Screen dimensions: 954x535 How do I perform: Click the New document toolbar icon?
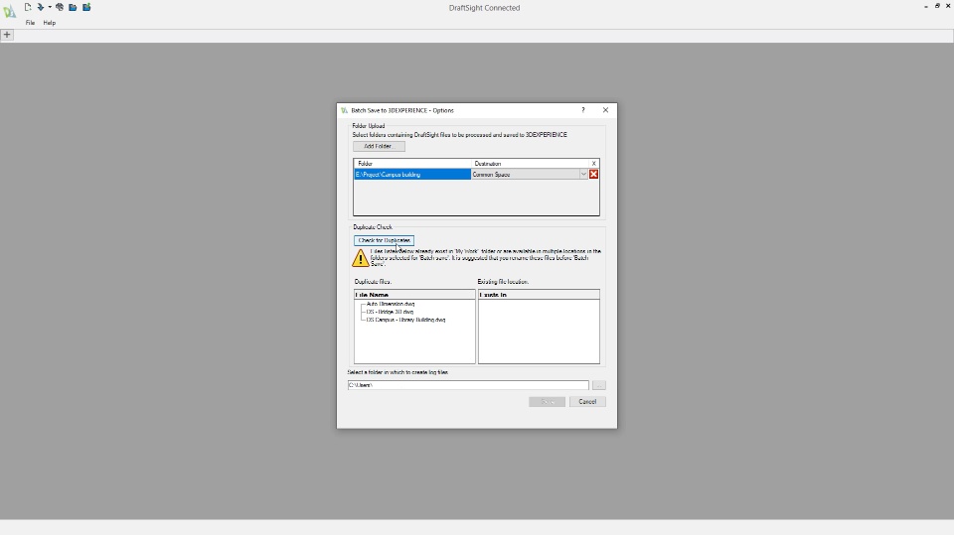28,7
